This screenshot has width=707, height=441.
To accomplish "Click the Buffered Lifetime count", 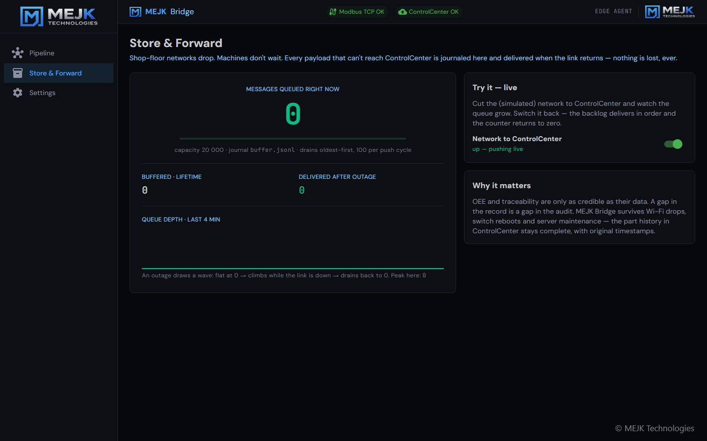I will 145,190.
